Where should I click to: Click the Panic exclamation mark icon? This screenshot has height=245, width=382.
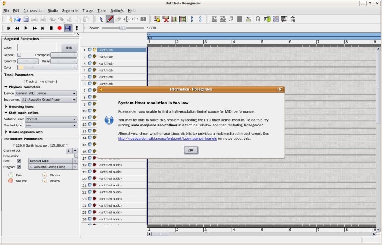77,28
